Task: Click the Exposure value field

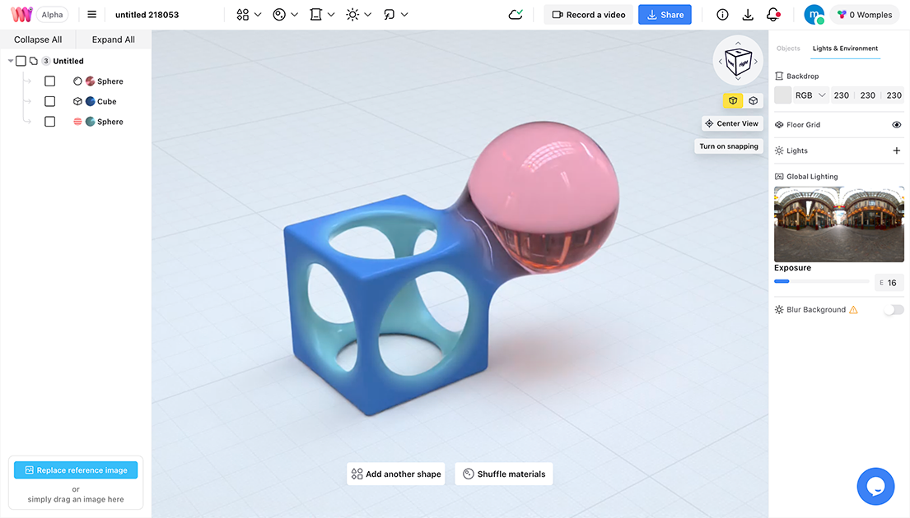Action: coord(889,283)
